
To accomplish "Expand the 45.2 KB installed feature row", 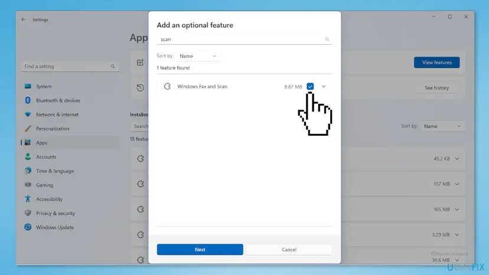I will [457, 159].
